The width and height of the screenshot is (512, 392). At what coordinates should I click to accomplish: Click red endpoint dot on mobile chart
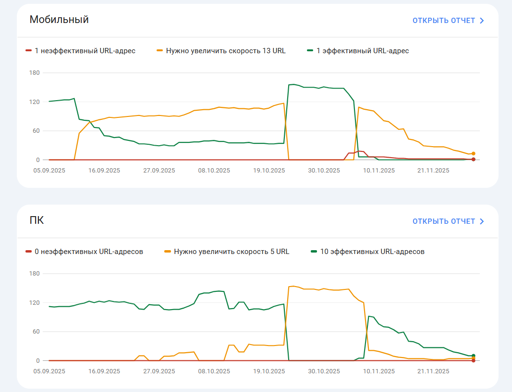474,160
